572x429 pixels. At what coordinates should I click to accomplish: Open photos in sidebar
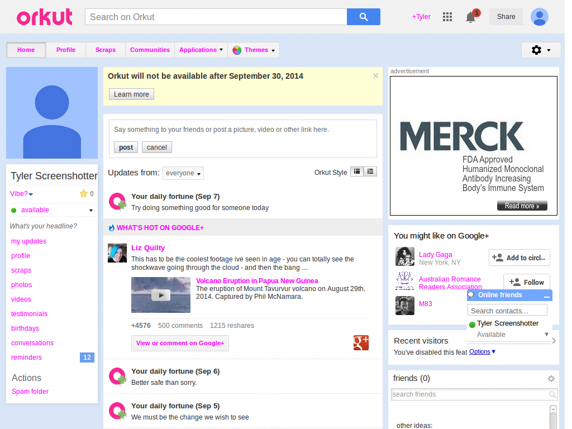click(x=22, y=285)
